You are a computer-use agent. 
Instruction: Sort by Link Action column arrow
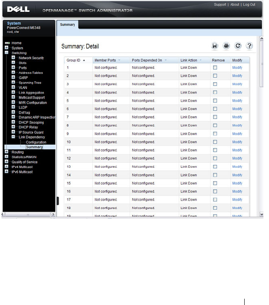coord(201,60)
